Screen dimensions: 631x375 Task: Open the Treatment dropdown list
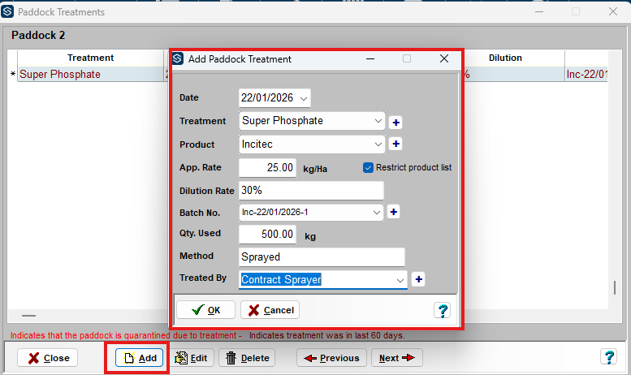coord(378,121)
